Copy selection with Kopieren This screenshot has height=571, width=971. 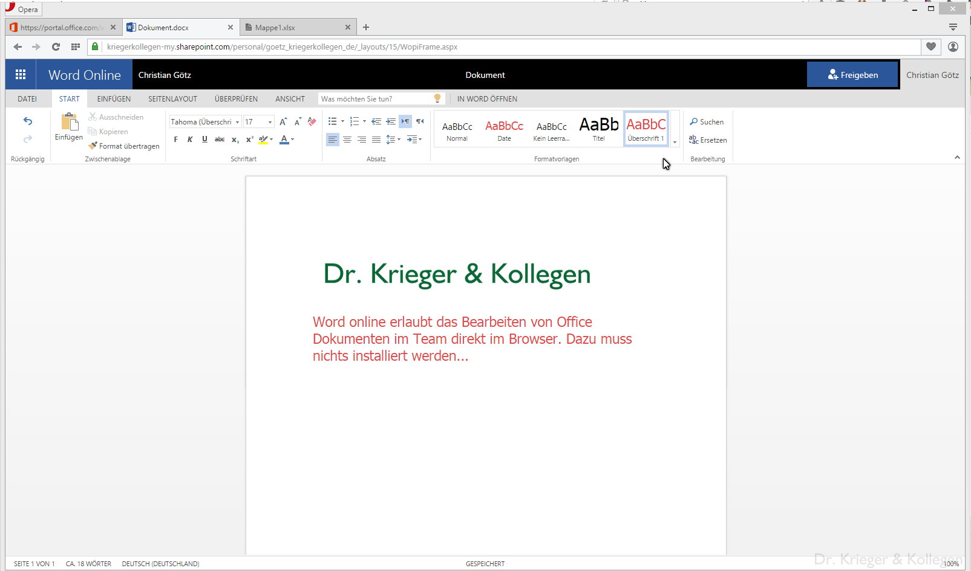click(108, 132)
